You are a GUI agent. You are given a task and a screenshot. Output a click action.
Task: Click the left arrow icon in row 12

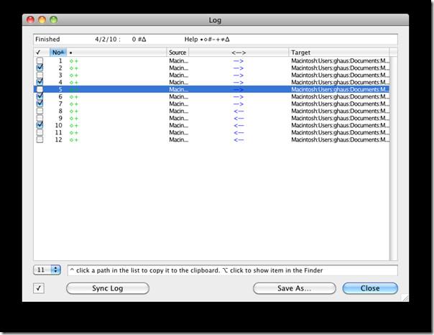(x=238, y=139)
